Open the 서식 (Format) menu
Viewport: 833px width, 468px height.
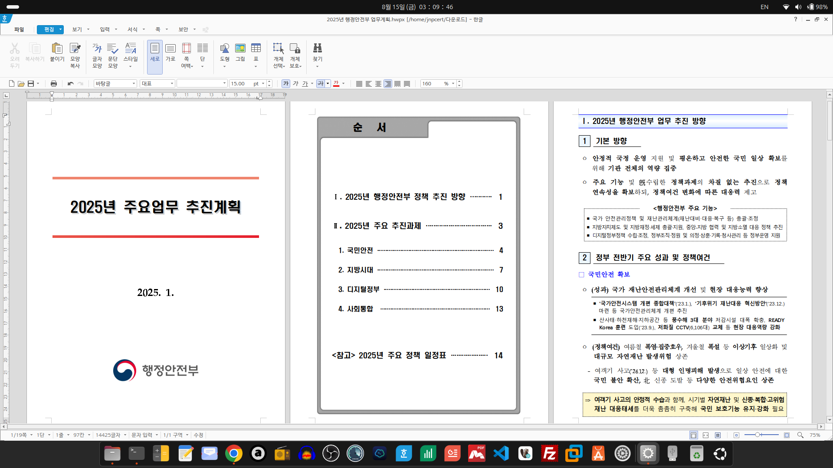pos(132,29)
